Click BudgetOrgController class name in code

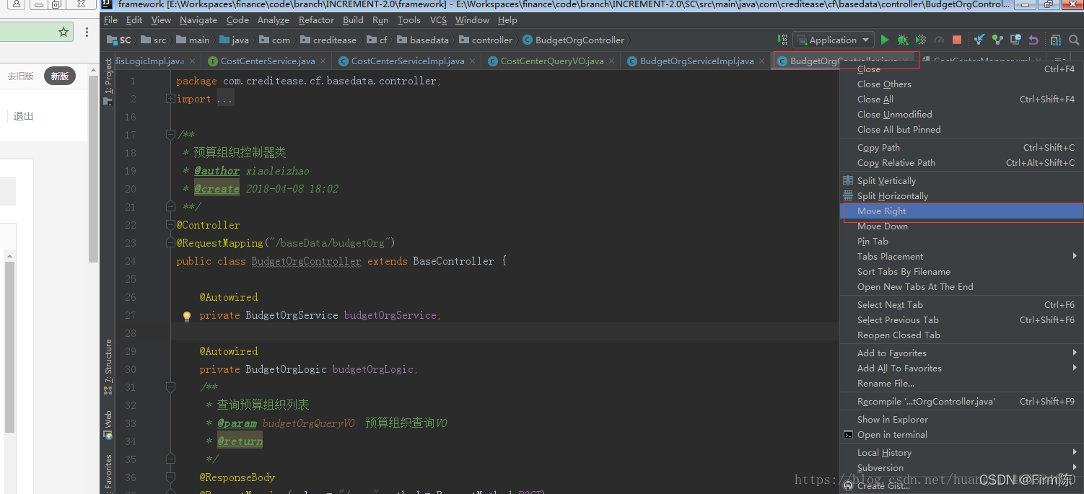(x=306, y=261)
